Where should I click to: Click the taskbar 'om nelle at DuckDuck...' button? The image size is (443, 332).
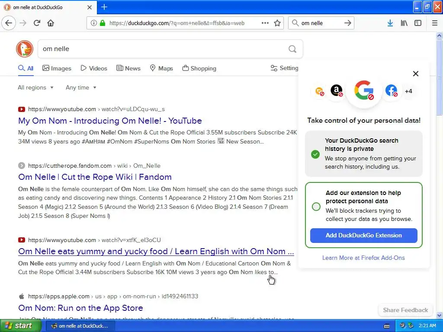click(x=80, y=326)
